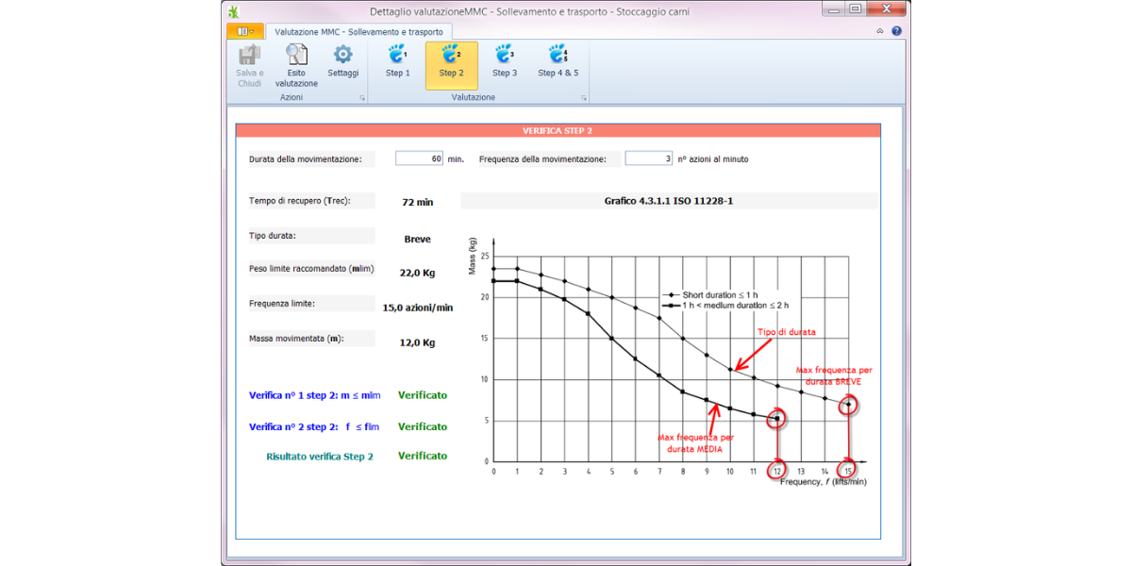Image resolution: width=1132 pixels, height=566 pixels.
Task: Switch to Step 3 evaluation
Action: click(505, 55)
